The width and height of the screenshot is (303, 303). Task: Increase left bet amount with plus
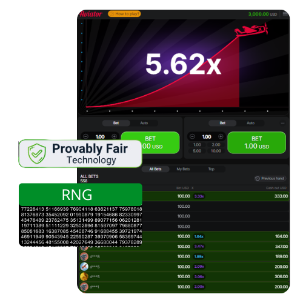click(114, 136)
